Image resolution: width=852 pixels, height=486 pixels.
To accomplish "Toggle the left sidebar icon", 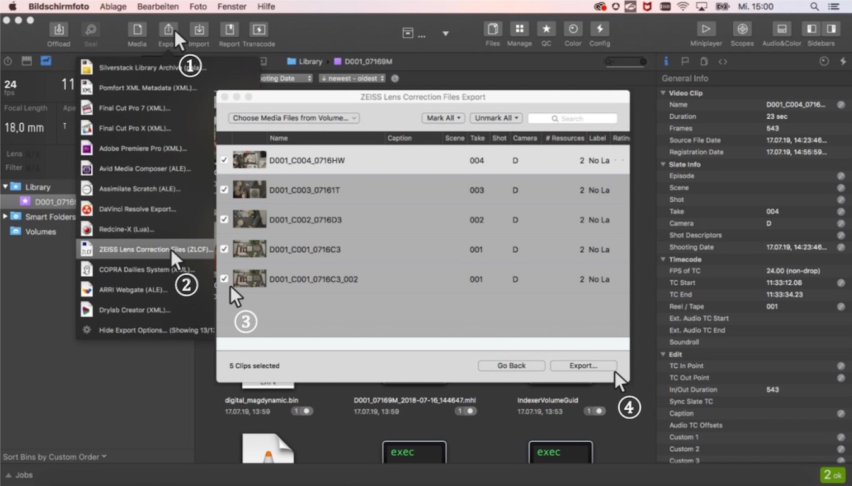I will tap(812, 29).
